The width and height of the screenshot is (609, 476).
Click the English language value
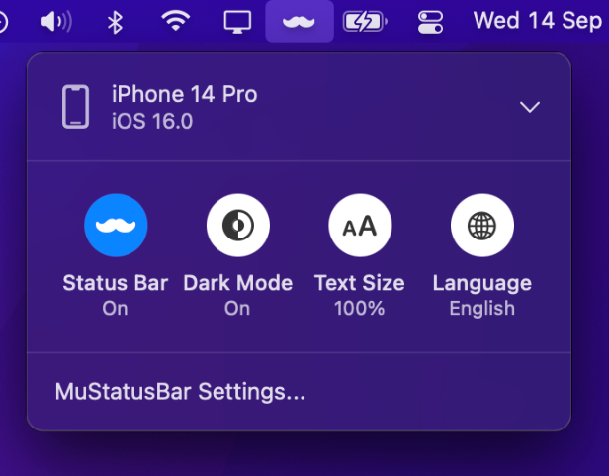pyautogui.click(x=482, y=309)
